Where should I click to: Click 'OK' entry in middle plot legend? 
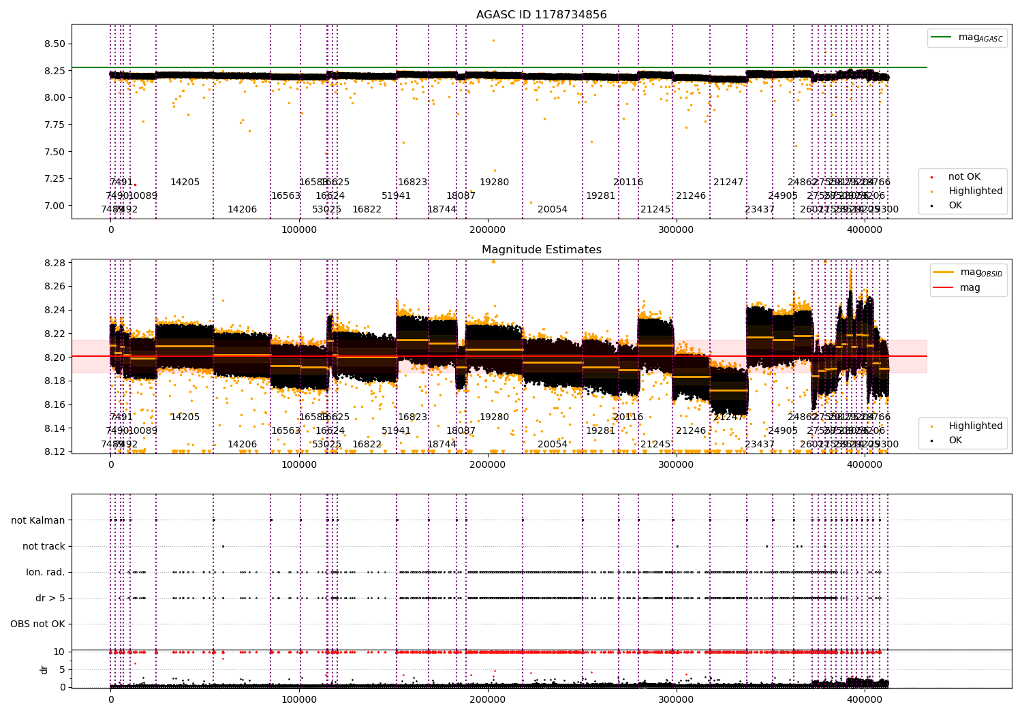click(x=955, y=440)
